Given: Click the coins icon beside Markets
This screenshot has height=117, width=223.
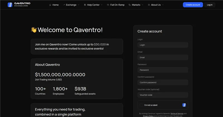Looking at the screenshot, I should point(130,5).
